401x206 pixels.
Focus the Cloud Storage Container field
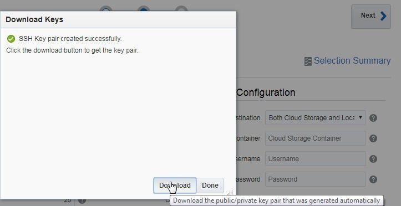pos(316,138)
